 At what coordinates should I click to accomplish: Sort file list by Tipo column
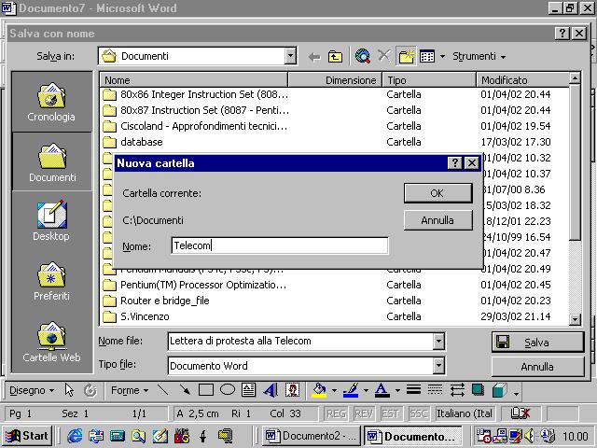(x=429, y=80)
